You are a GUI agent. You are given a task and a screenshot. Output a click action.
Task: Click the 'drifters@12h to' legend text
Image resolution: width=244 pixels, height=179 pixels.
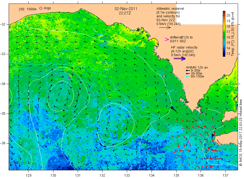click(x=181, y=37)
